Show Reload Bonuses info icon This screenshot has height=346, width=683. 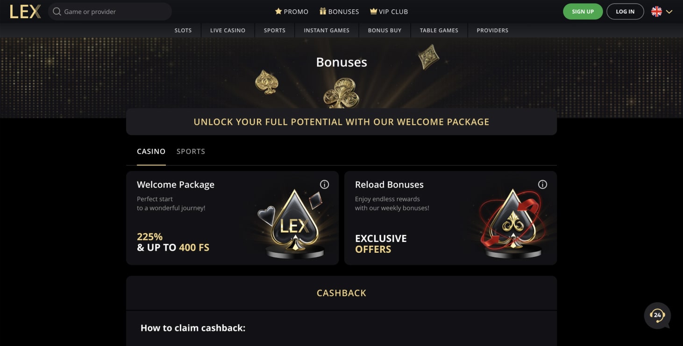point(542,185)
